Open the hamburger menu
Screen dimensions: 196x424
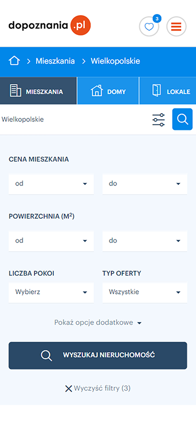click(x=176, y=27)
